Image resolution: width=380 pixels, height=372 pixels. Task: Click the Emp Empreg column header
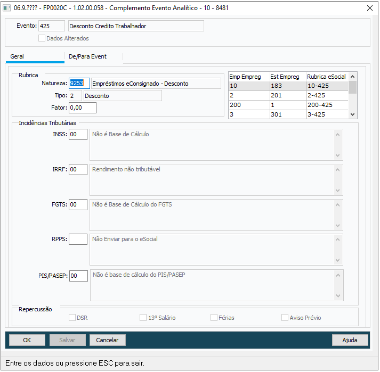249,77
